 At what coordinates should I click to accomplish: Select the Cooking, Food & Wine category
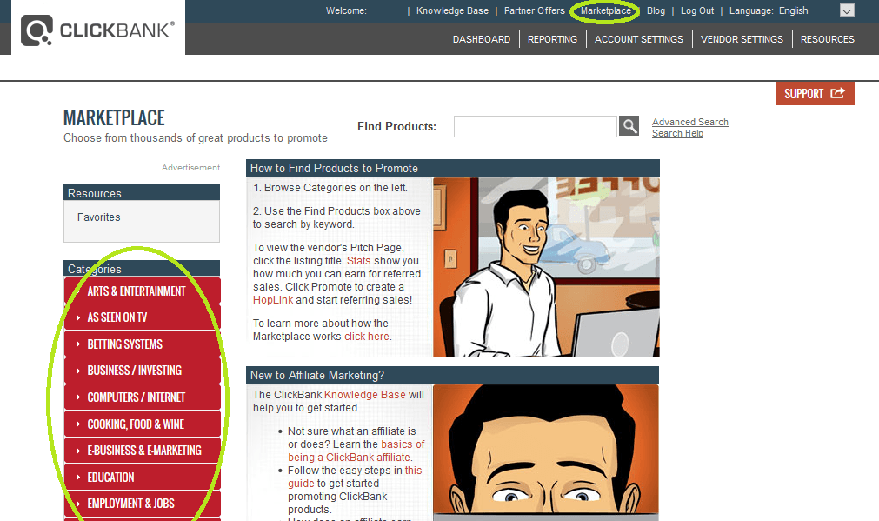coord(136,424)
